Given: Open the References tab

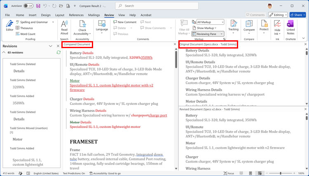Looking at the screenshot, I should point(76,15).
